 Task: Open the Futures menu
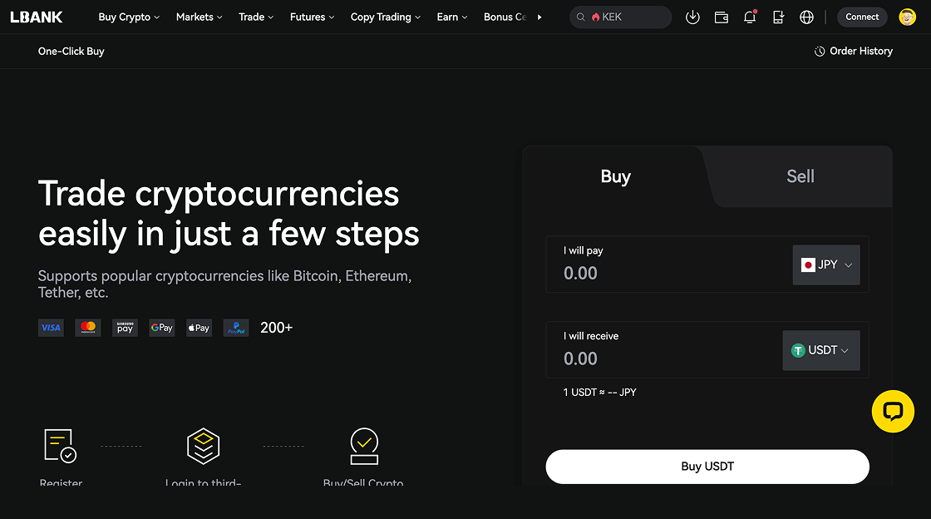(x=313, y=17)
